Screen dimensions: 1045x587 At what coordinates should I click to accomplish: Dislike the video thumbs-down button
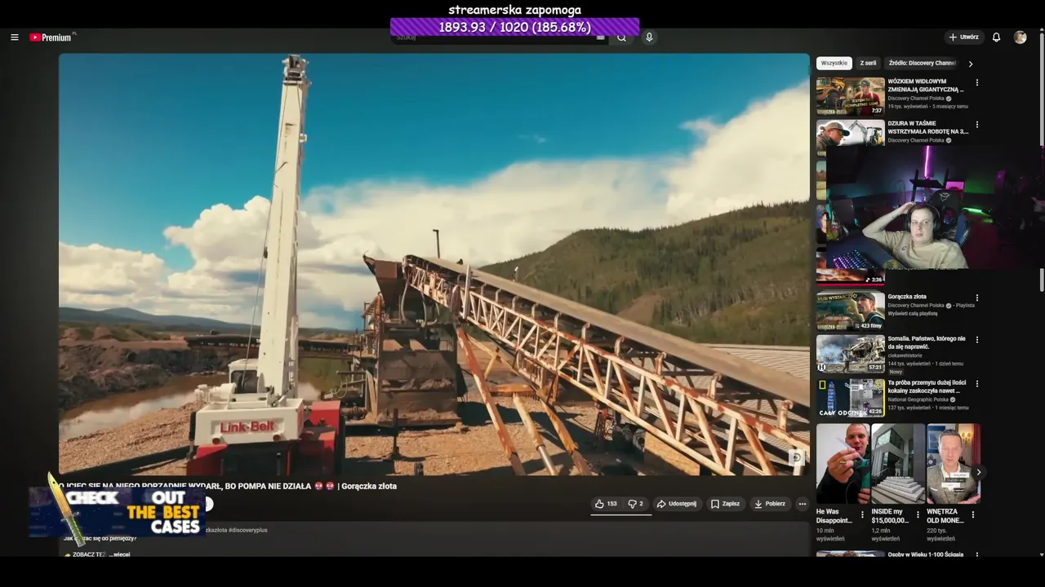click(x=635, y=504)
